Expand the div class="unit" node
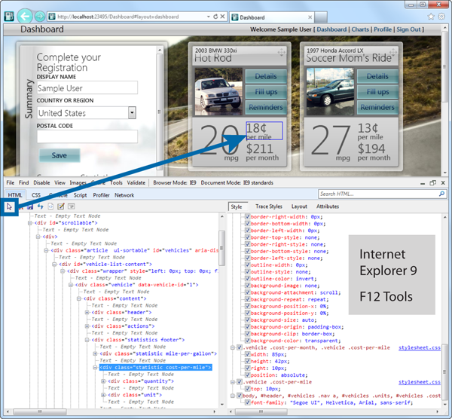The image size is (452, 419). (x=103, y=395)
